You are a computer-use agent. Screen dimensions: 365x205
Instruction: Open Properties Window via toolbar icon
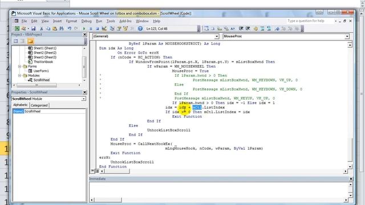point(119,28)
